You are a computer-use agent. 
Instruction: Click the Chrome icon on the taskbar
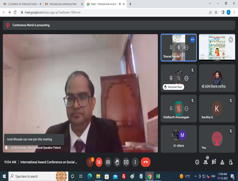[150, 176]
